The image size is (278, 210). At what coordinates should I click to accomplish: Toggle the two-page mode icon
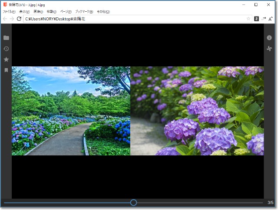(256, 19)
